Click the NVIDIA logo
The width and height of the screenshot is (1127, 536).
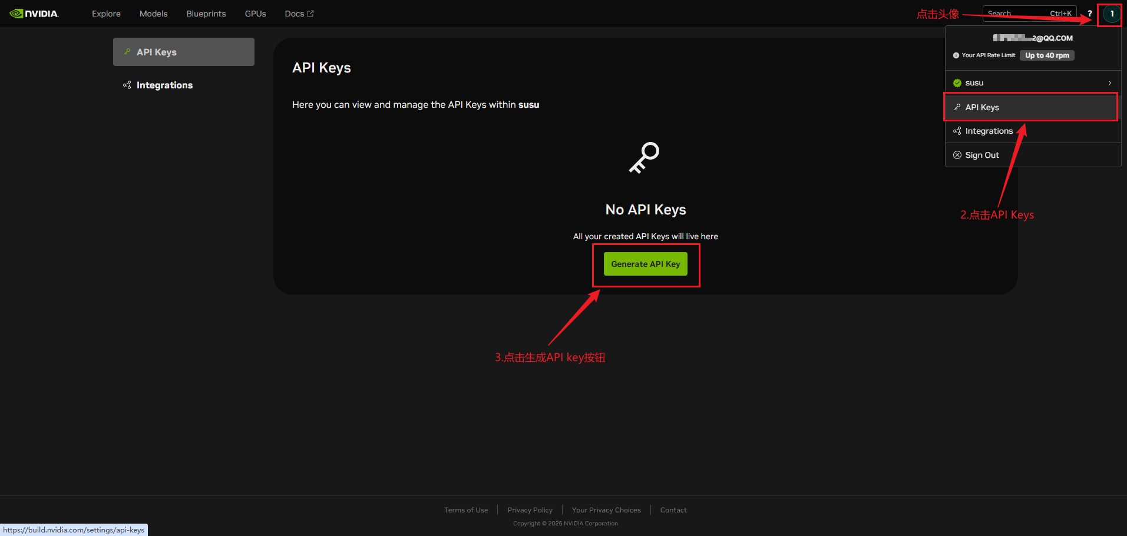pyautogui.click(x=34, y=14)
